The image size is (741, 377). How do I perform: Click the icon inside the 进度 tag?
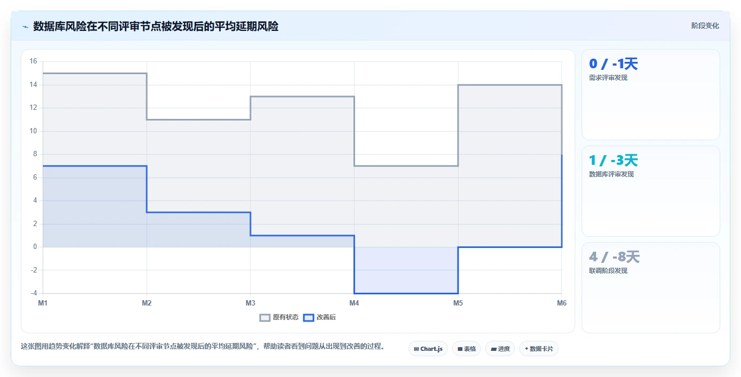pyautogui.click(x=494, y=349)
